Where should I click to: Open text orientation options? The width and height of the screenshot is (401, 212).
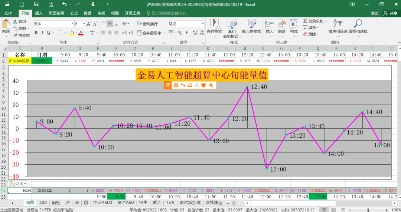click(125, 24)
